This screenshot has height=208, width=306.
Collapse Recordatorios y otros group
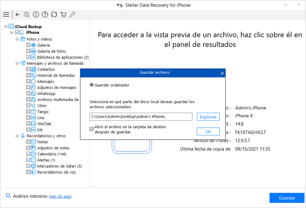click(17, 136)
